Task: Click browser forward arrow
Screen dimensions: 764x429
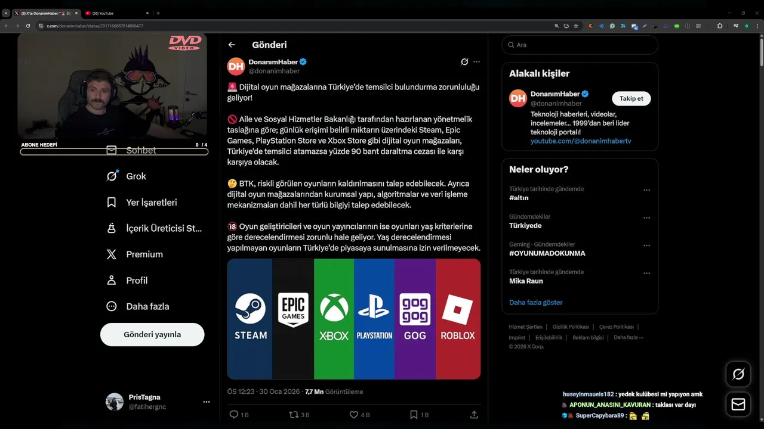Action: [16, 26]
